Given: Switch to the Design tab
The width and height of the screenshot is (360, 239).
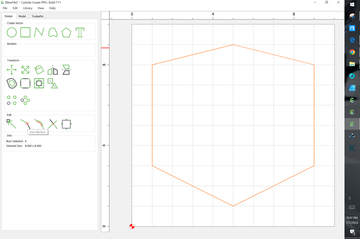Looking at the screenshot, I should [x=9, y=16].
